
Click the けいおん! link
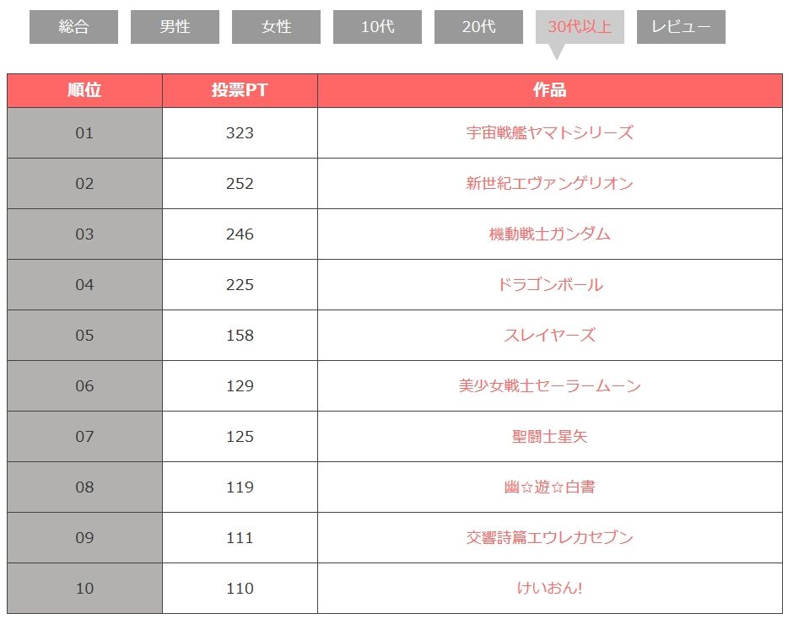[x=549, y=588]
